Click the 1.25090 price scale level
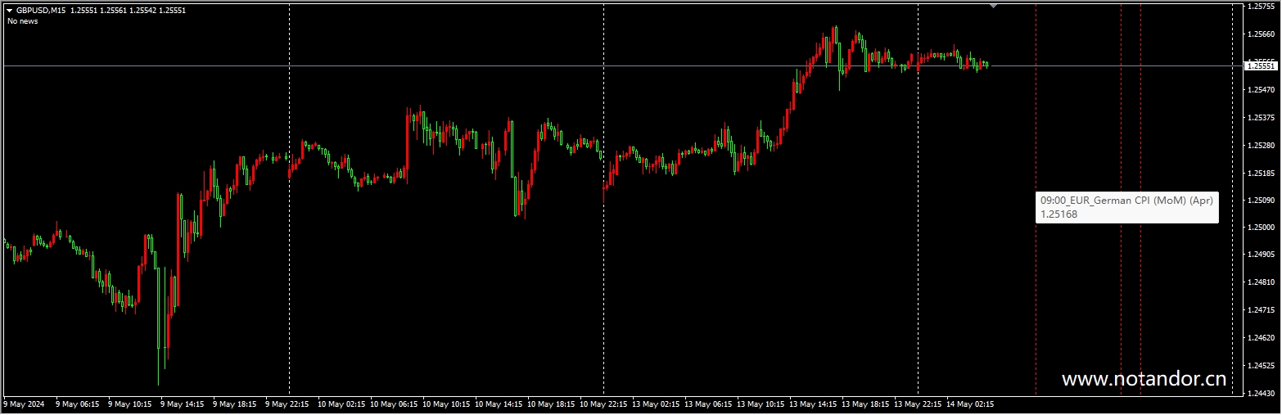This screenshot has width=1282, height=415. [x=1261, y=200]
